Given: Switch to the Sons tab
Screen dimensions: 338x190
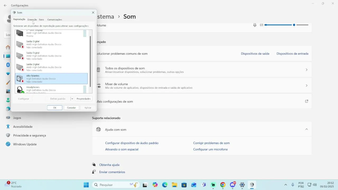Looking at the screenshot, I should tap(41, 20).
